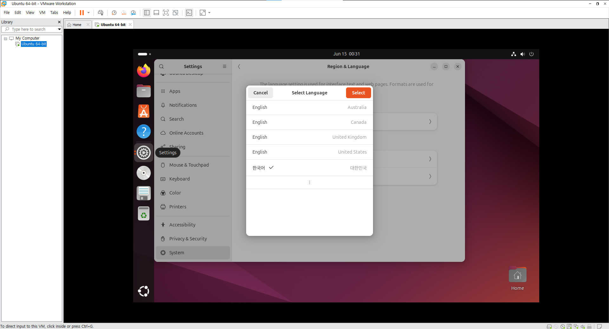
Task: Collapse the My Computer tree node
Action: [x=5, y=38]
